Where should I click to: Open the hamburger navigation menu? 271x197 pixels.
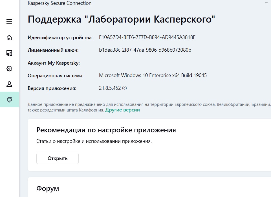[9, 22]
